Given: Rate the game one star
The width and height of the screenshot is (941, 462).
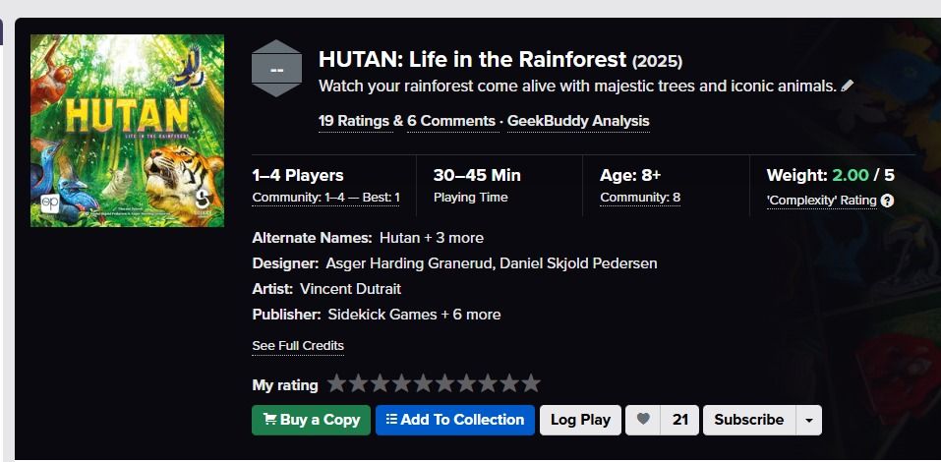Looking at the screenshot, I should 337,383.
